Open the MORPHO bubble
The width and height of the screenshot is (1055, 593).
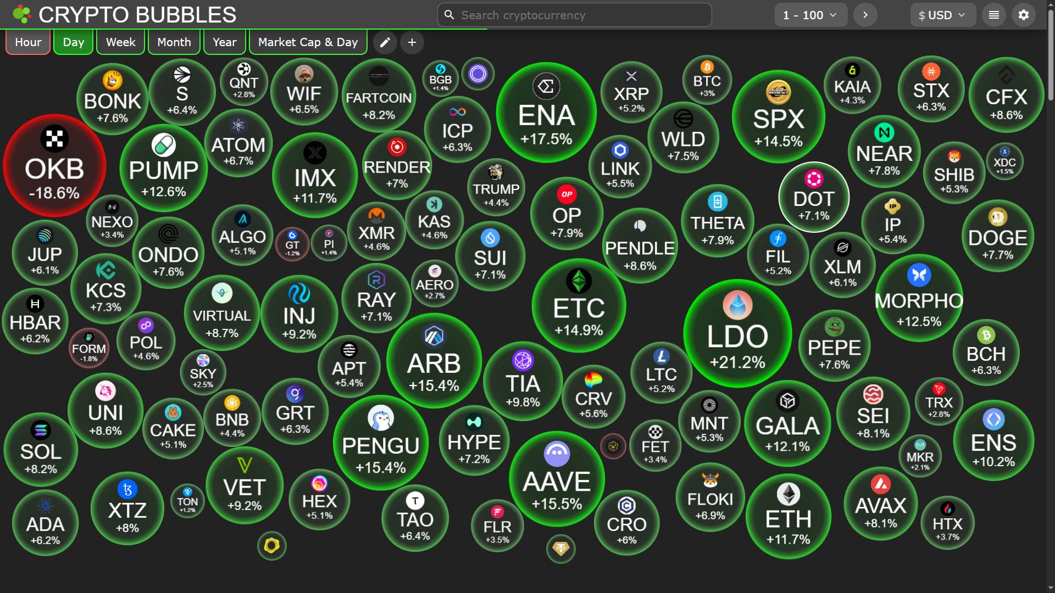(x=919, y=298)
